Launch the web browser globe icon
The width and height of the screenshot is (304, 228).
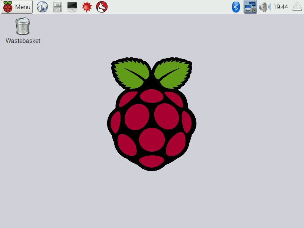42,7
